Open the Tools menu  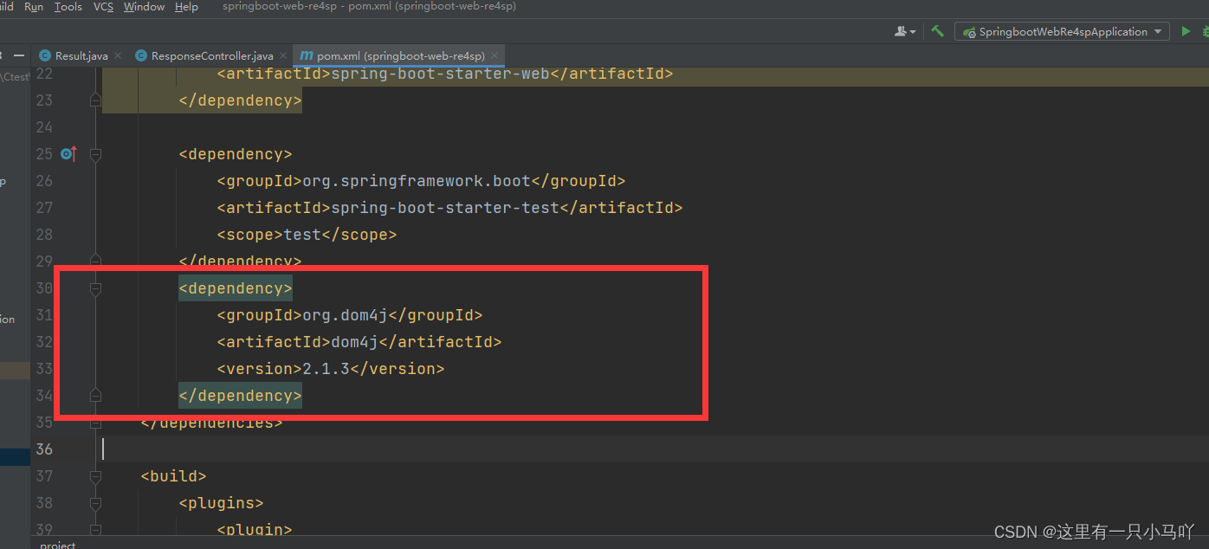(68, 7)
